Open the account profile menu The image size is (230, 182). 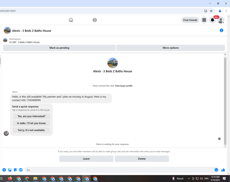[221, 20]
